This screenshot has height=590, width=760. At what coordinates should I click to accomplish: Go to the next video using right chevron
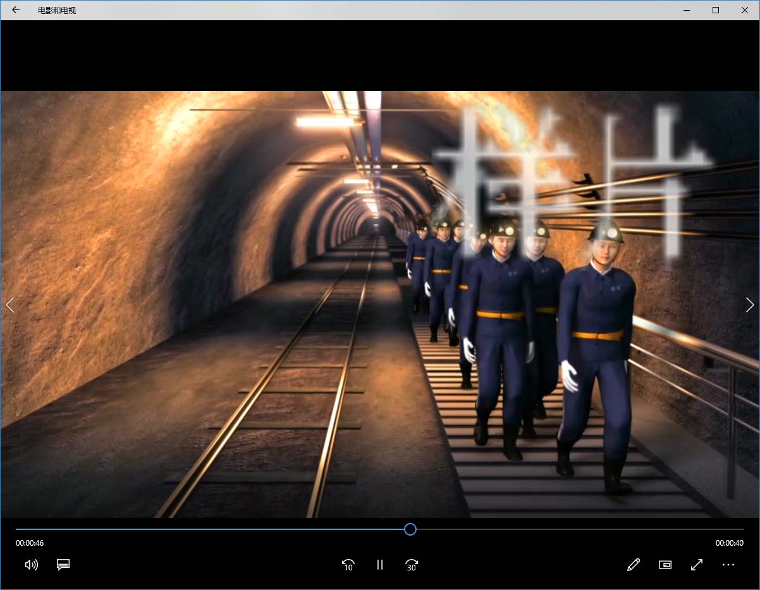(x=750, y=305)
